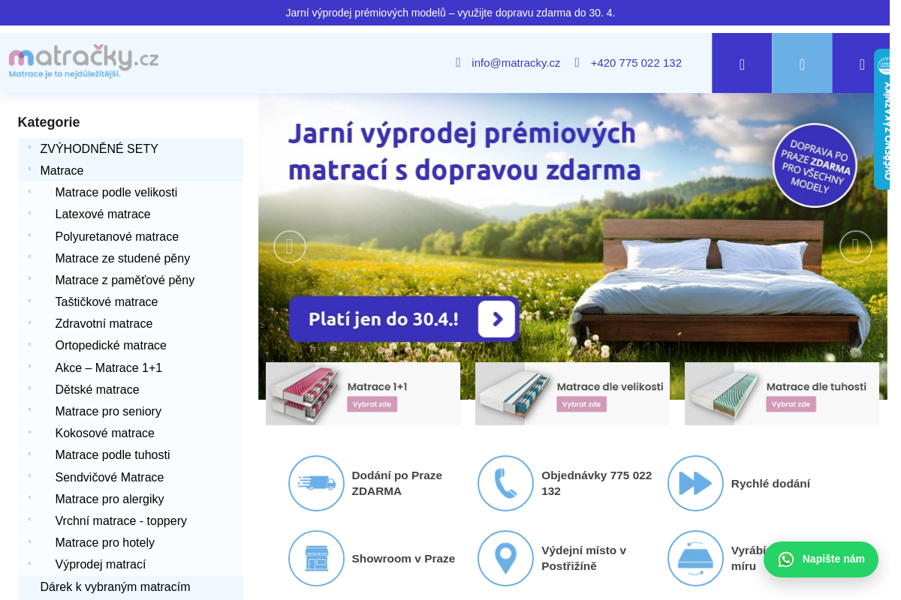
Task: Go back using the previous slide arrow
Action: 289,246
